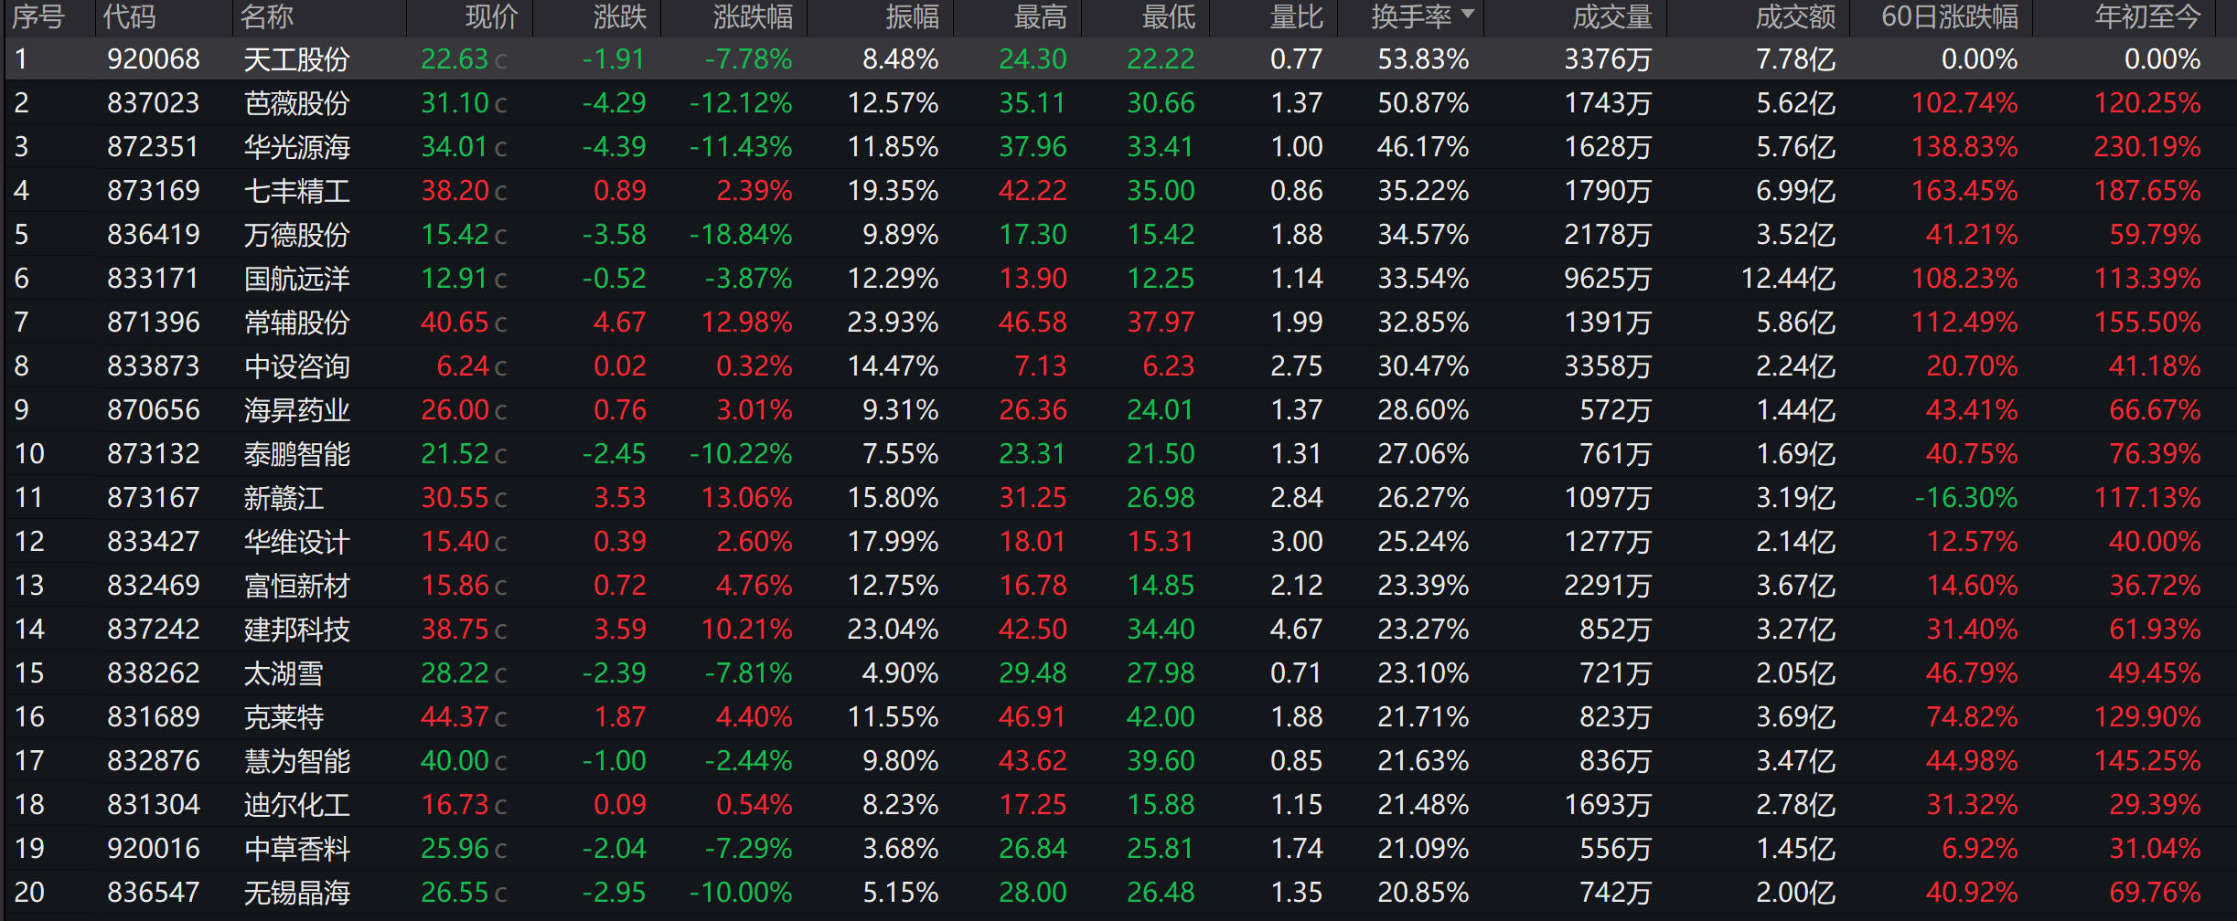Click stock code 836419
This screenshot has width=2237, height=921.
coord(153,235)
